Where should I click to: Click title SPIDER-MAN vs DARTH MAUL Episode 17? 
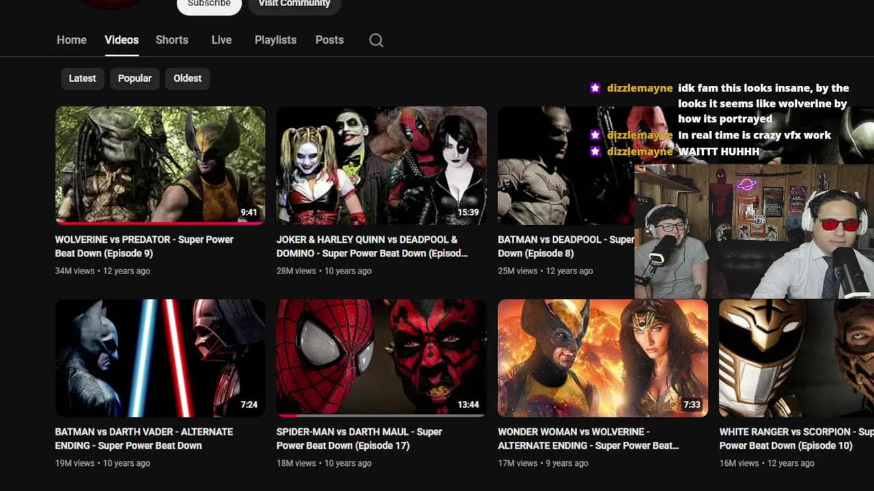tap(359, 438)
